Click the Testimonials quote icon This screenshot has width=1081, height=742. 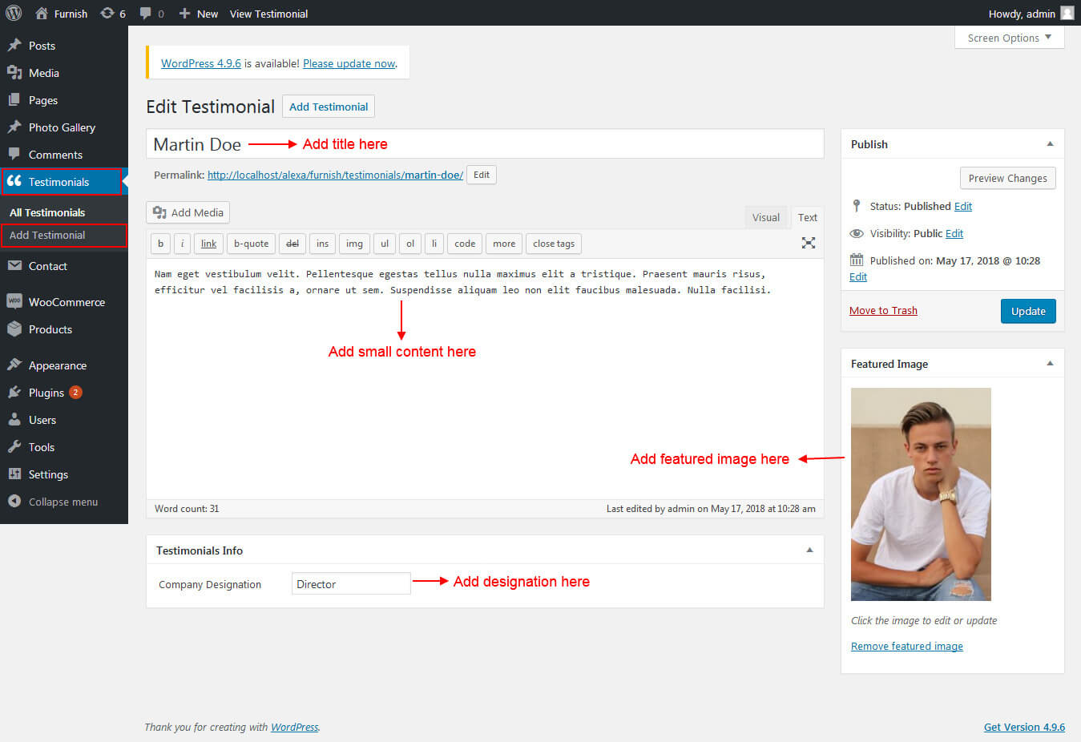(14, 182)
